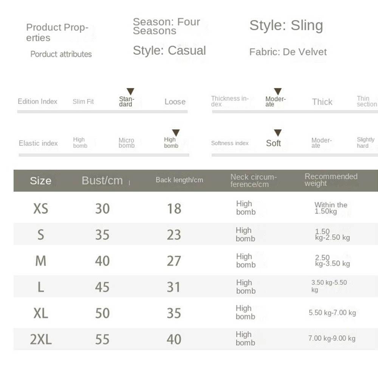Click the Recommended weight column header
The width and height of the screenshot is (378, 378).
pyautogui.click(x=331, y=180)
